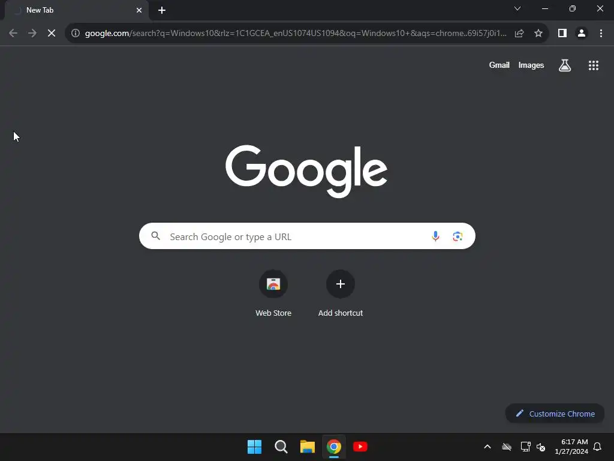Open Gmail link
This screenshot has height=461, width=614.
pyautogui.click(x=499, y=65)
